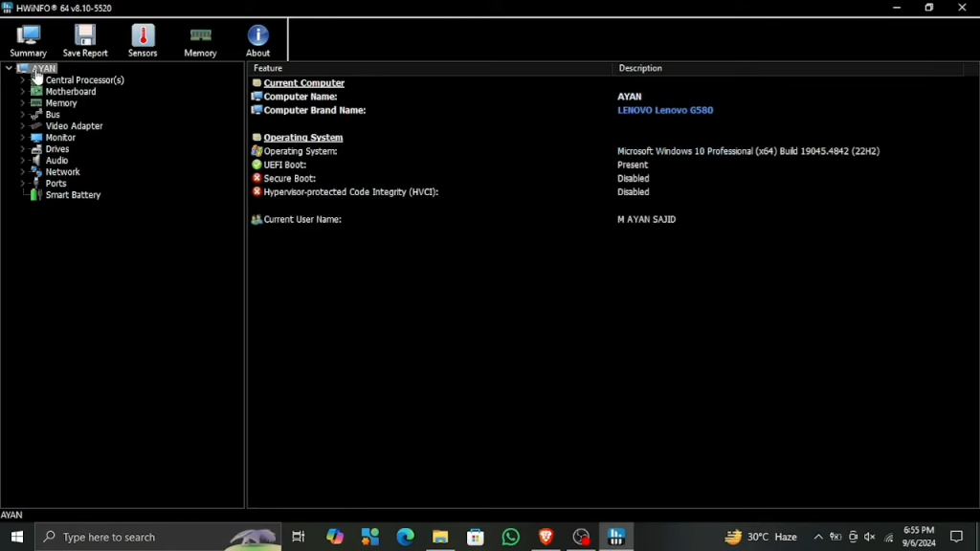The width and height of the screenshot is (980, 551).
Task: Open File Explorer from the taskbar
Action: point(440,537)
